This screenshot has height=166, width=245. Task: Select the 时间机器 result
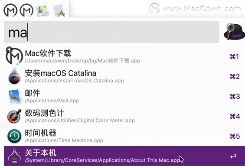click(41, 133)
